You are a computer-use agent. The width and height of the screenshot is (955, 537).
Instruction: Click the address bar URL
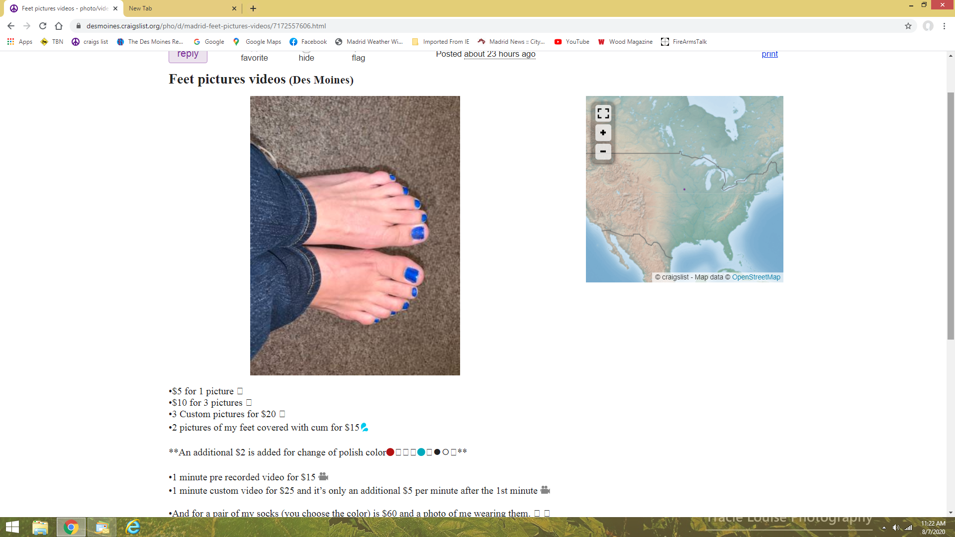click(206, 26)
